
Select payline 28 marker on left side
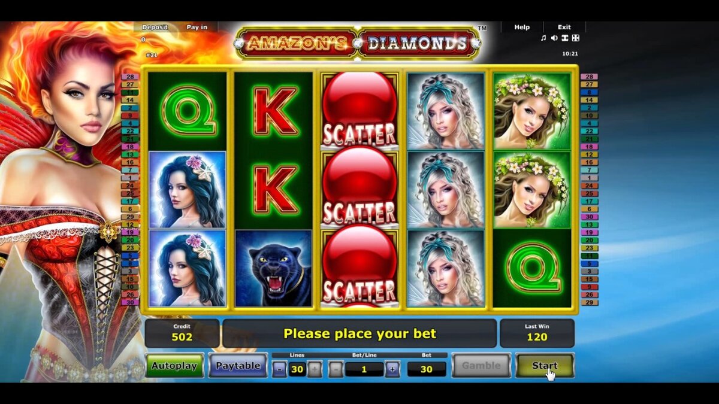tap(130, 77)
